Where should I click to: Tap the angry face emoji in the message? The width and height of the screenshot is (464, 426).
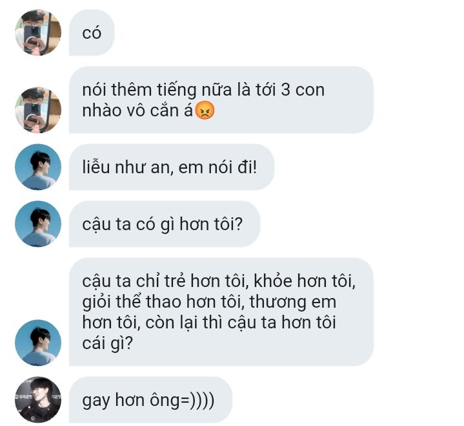pyautogui.click(x=205, y=111)
